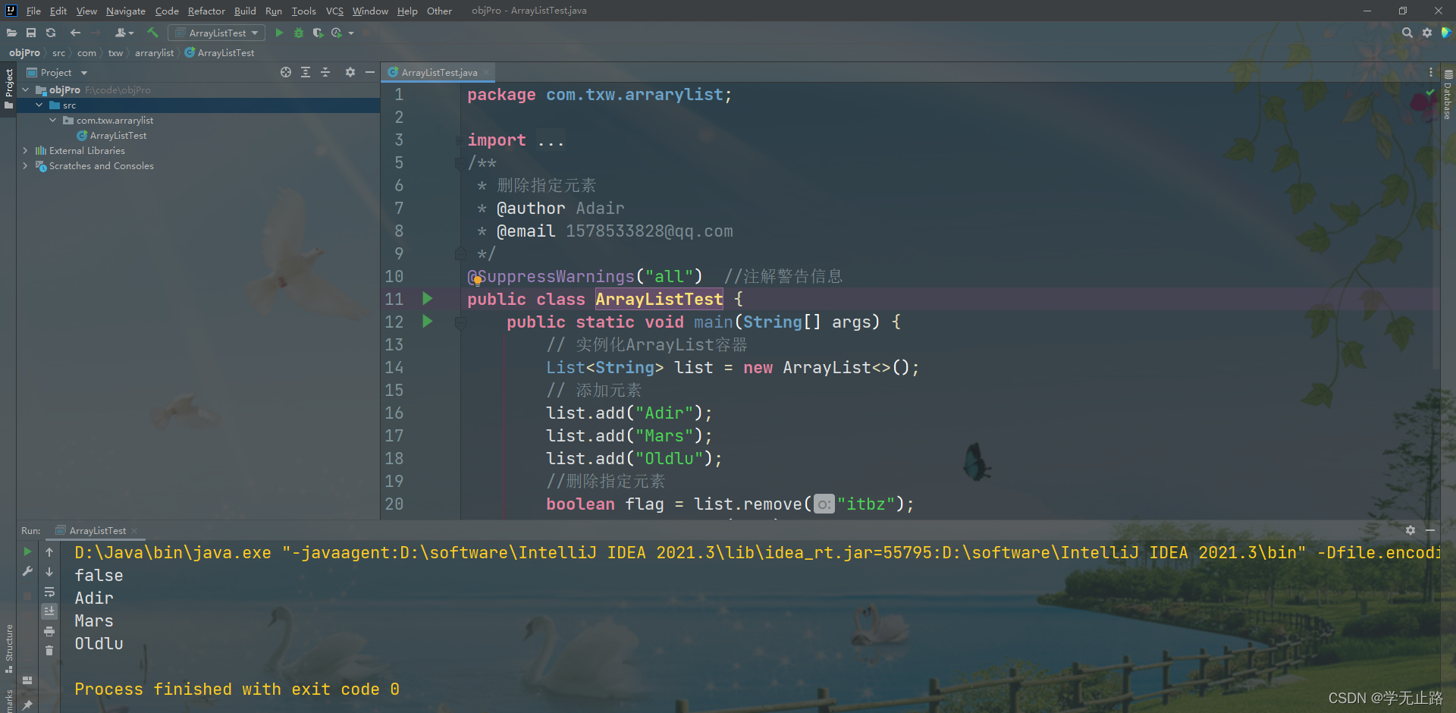Image resolution: width=1456 pixels, height=713 pixels.
Task: Open the Navigate menu
Action: (126, 11)
